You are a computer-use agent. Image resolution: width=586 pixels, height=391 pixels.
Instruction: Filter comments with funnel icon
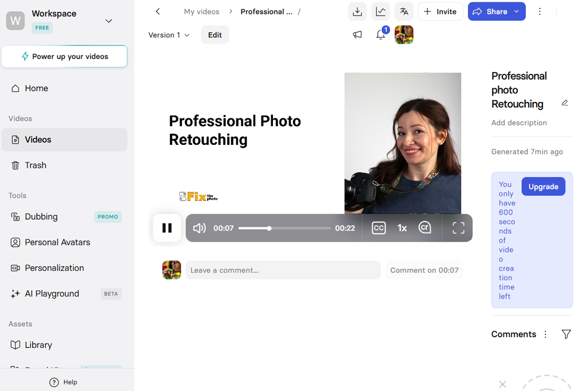coord(566,334)
